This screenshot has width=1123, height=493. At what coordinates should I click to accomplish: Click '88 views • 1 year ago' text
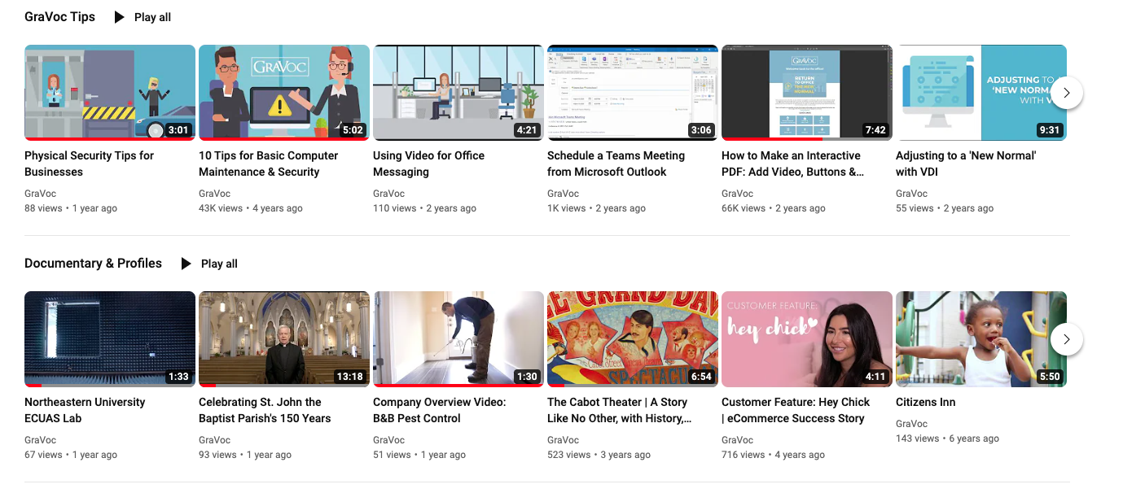71,208
